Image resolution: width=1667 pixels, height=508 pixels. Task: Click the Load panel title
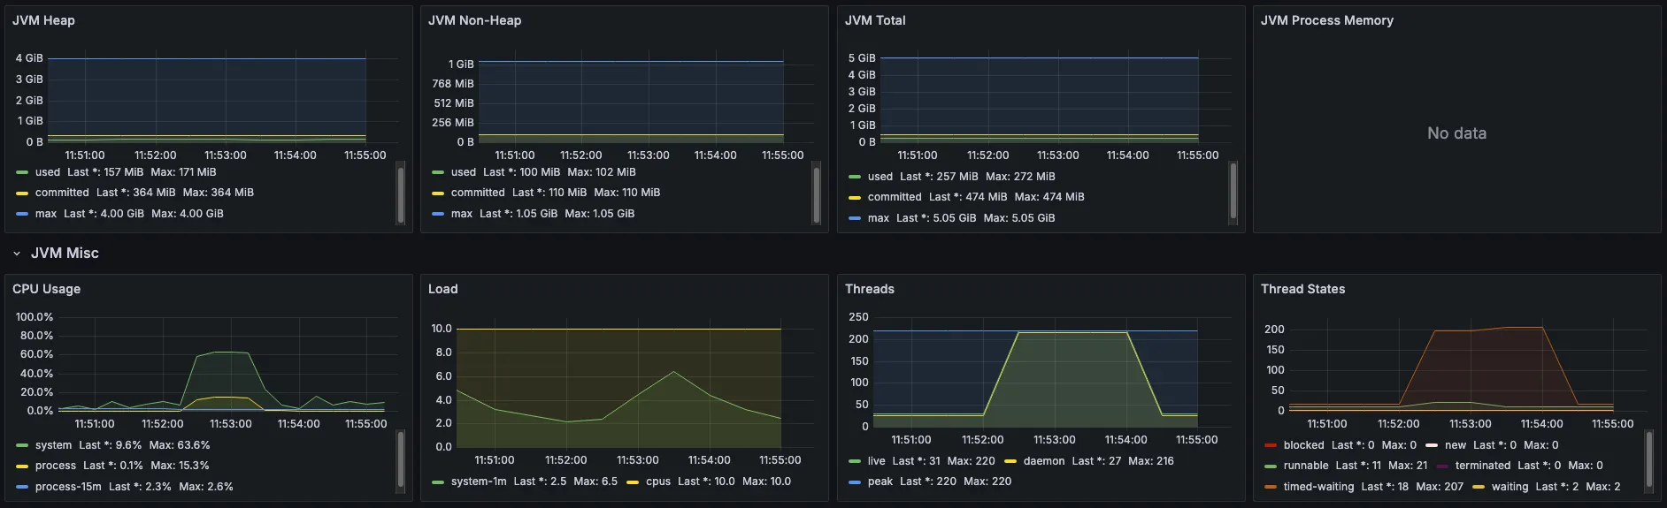[442, 289]
